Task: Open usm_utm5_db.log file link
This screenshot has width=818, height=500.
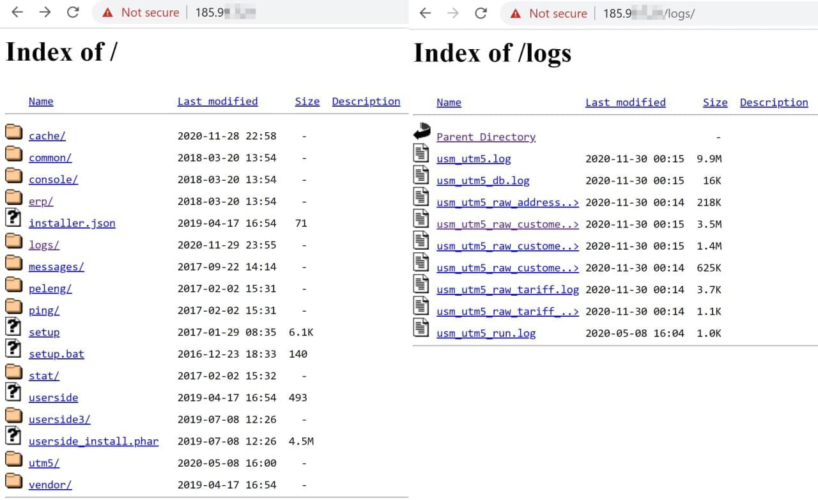Action: tap(482, 181)
